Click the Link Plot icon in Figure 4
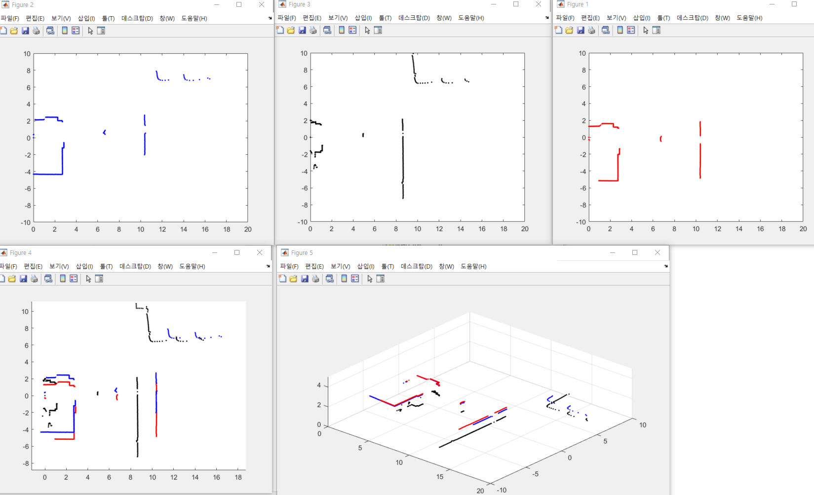Screen dimensions: 814x495 point(48,278)
